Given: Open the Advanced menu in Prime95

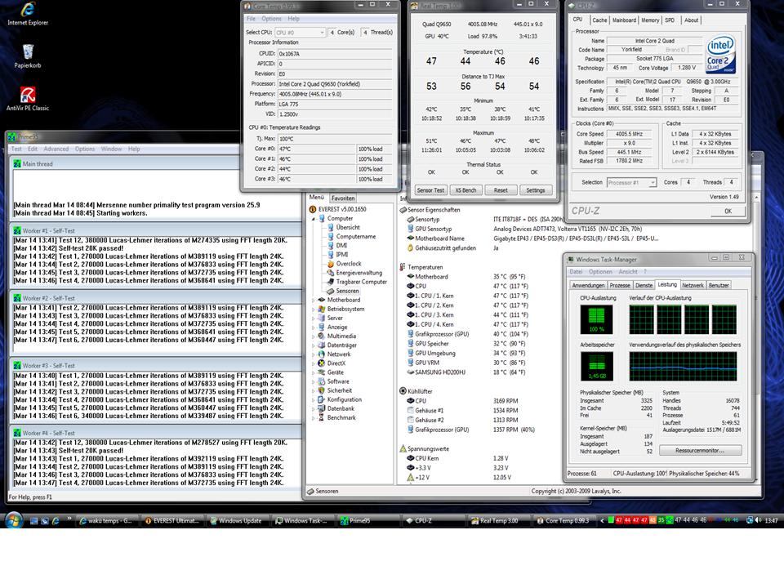Looking at the screenshot, I should click(56, 149).
